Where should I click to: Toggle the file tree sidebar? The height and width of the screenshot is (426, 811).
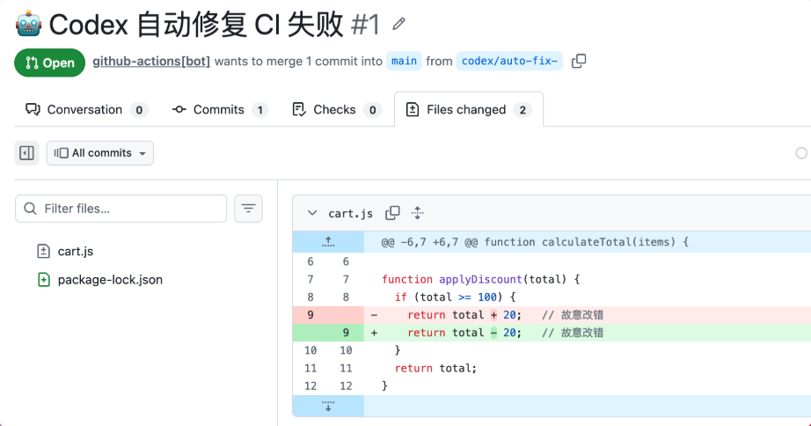[26, 153]
